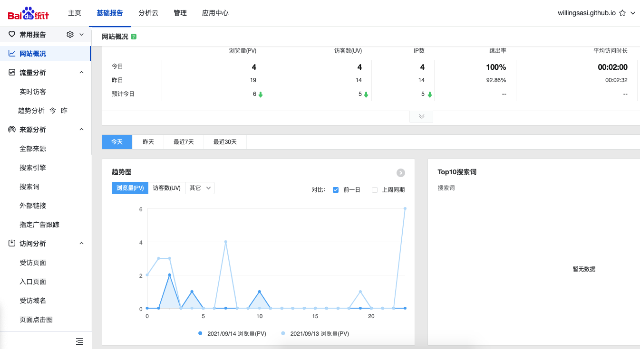Open settings gear next to 常用报告
640x349 pixels.
coord(70,34)
